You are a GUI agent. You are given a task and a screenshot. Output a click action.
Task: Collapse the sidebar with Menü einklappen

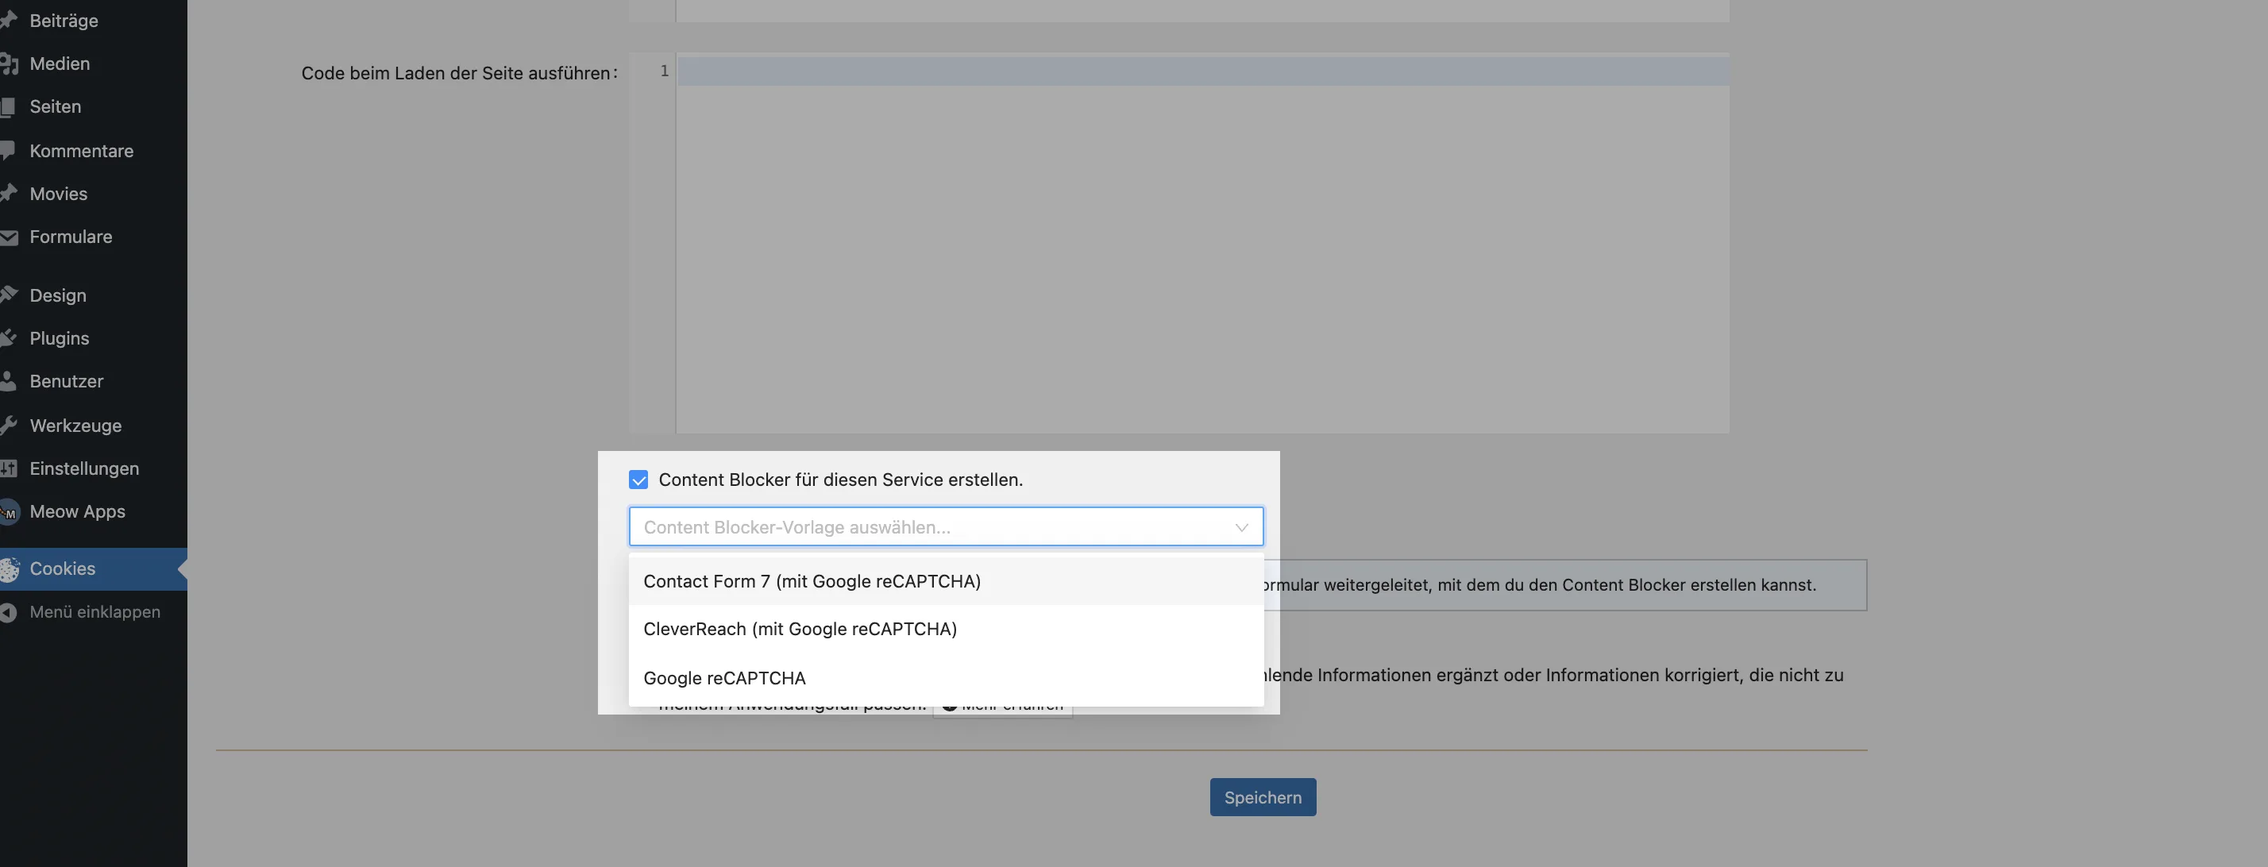94,611
